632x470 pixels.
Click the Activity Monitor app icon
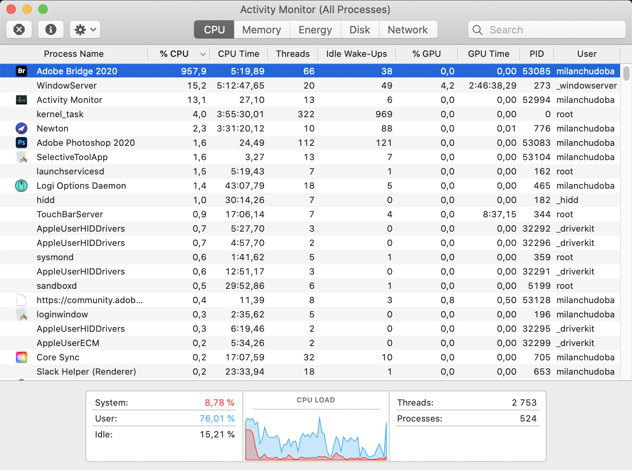pos(21,100)
